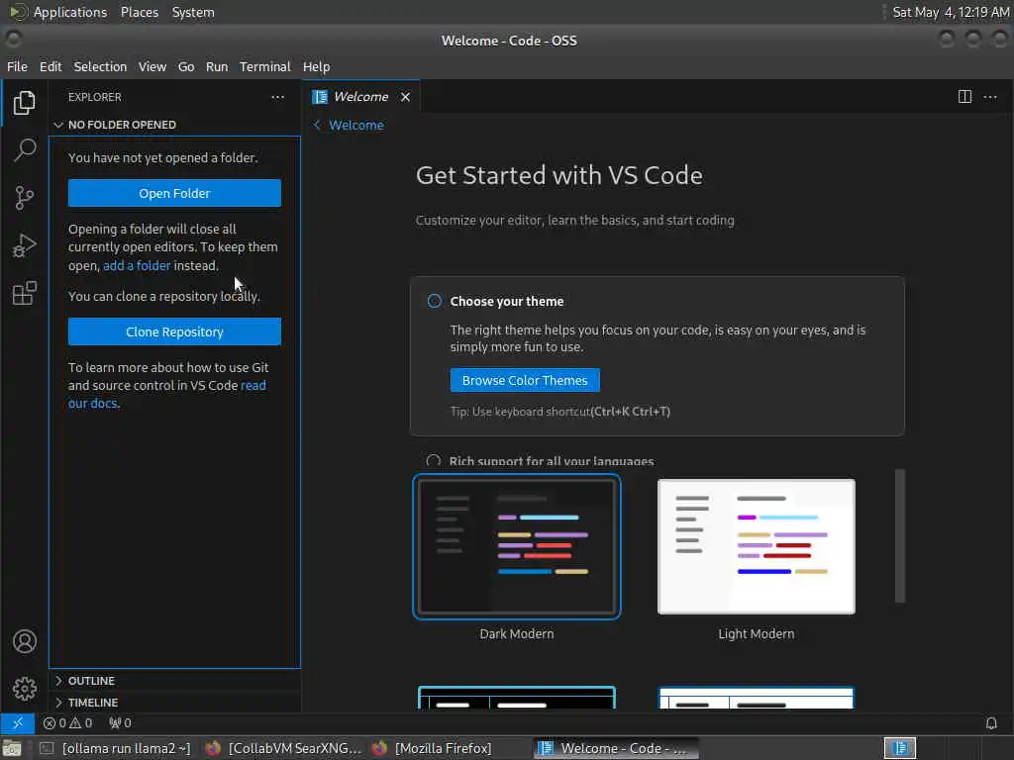Image resolution: width=1014 pixels, height=760 pixels.
Task: Click the Welcome breadcrumb link
Action: 355,125
